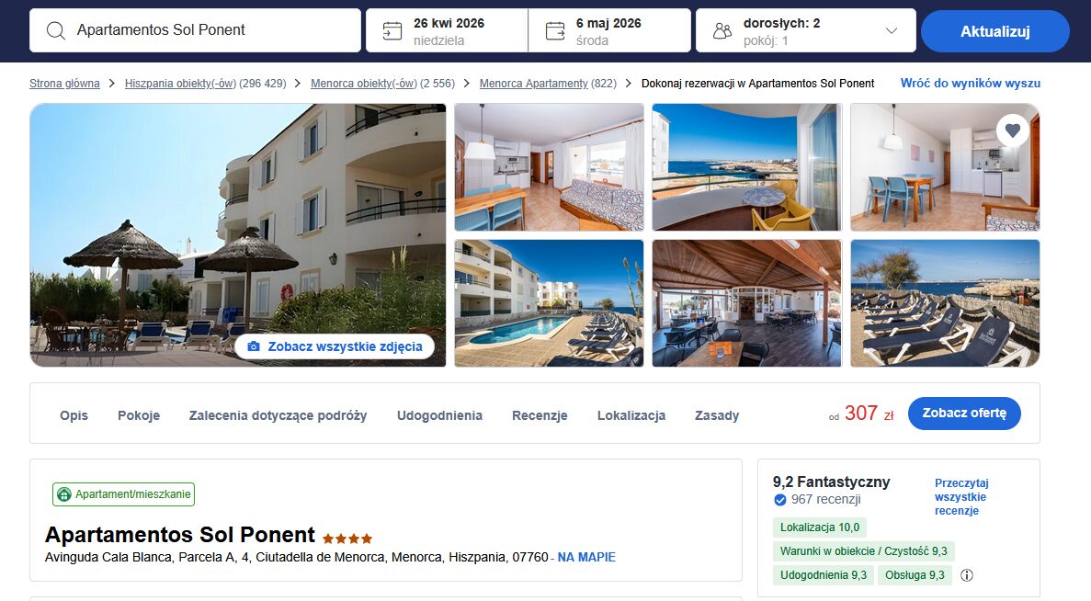Viewport: 1091px width, 601px height.
Task: Open check-out calendar icon
Action: pyautogui.click(x=555, y=30)
